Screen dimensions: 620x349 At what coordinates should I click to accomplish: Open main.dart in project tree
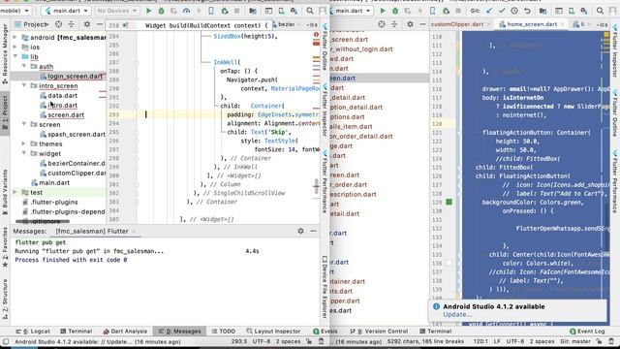[x=54, y=182]
